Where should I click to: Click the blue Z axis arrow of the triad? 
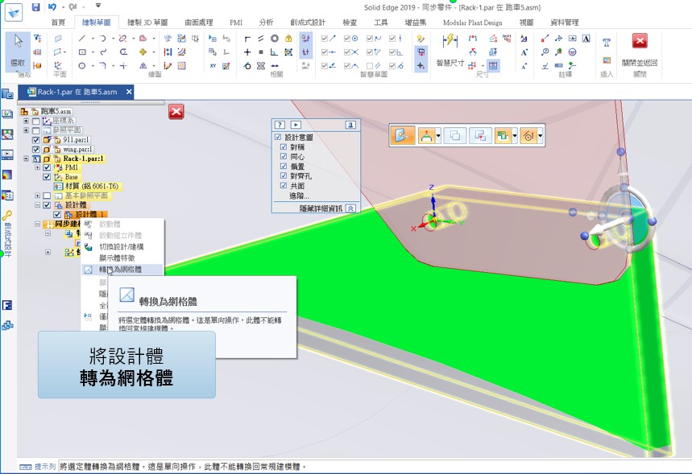[433, 204]
